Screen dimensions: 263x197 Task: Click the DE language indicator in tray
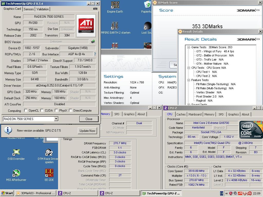pos(222,193)
